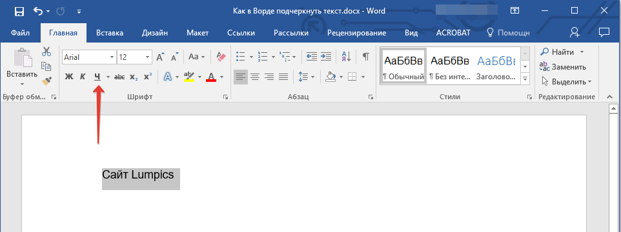The image size is (621, 232).
Task: Toggle bold with the Ж button
Action: (x=69, y=77)
